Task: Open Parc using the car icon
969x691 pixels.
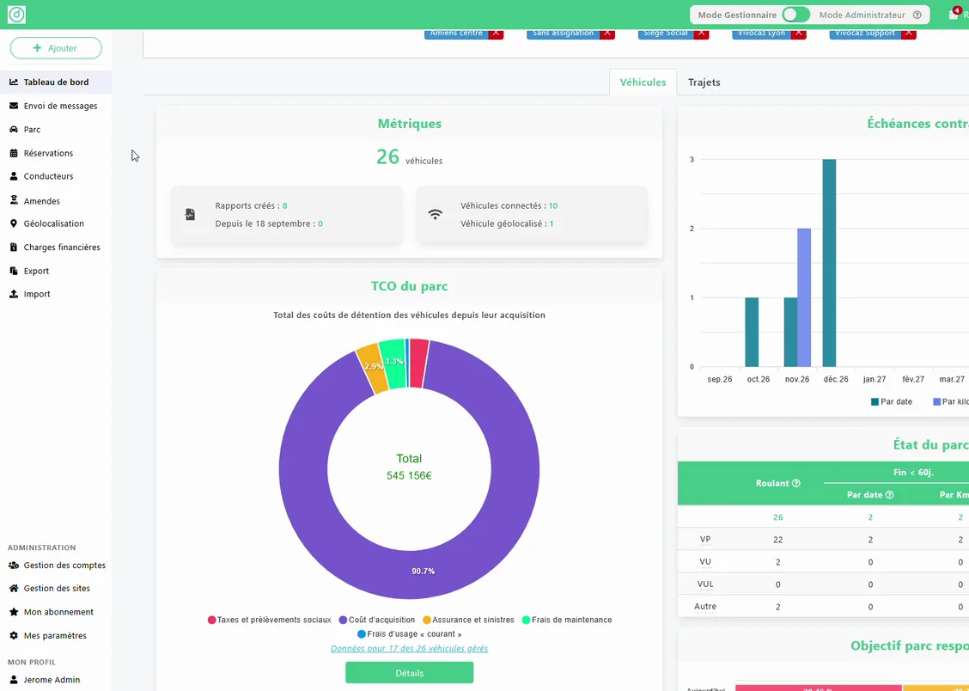Action: click(x=14, y=129)
